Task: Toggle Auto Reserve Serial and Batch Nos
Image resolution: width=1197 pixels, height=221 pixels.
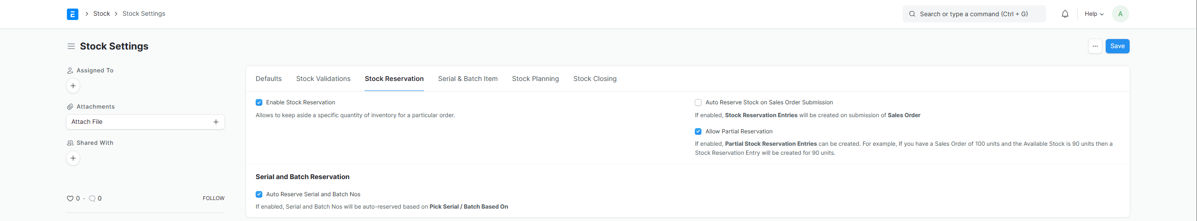Action: 259,194
